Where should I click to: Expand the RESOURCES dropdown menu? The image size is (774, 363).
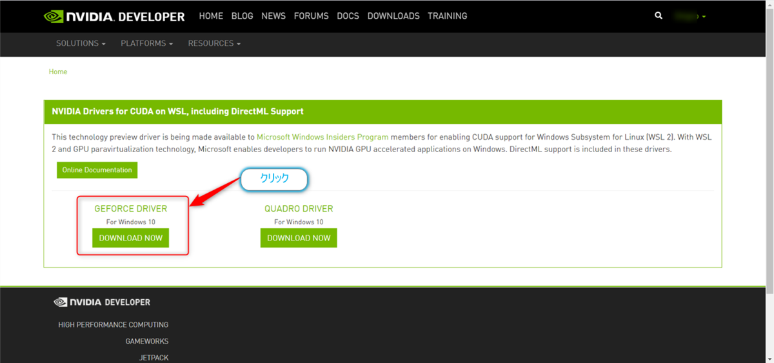[214, 43]
